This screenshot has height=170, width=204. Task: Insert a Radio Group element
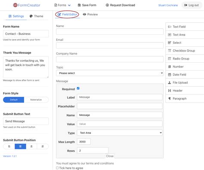pos(185,59)
